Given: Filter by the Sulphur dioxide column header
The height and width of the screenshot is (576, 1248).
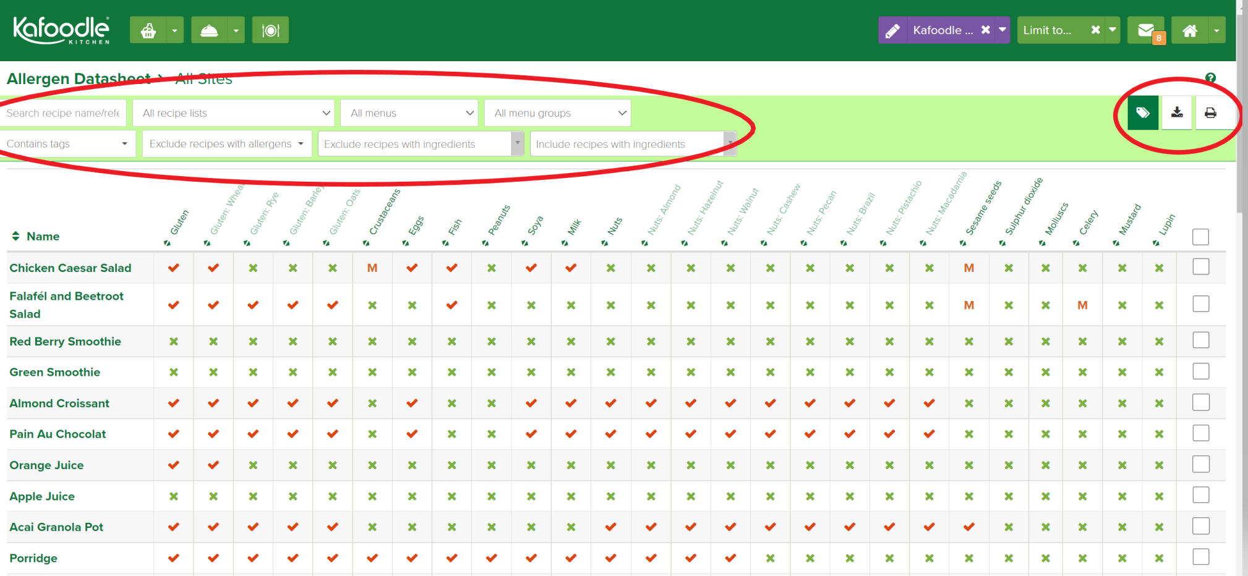Looking at the screenshot, I should pyautogui.click(x=1023, y=207).
